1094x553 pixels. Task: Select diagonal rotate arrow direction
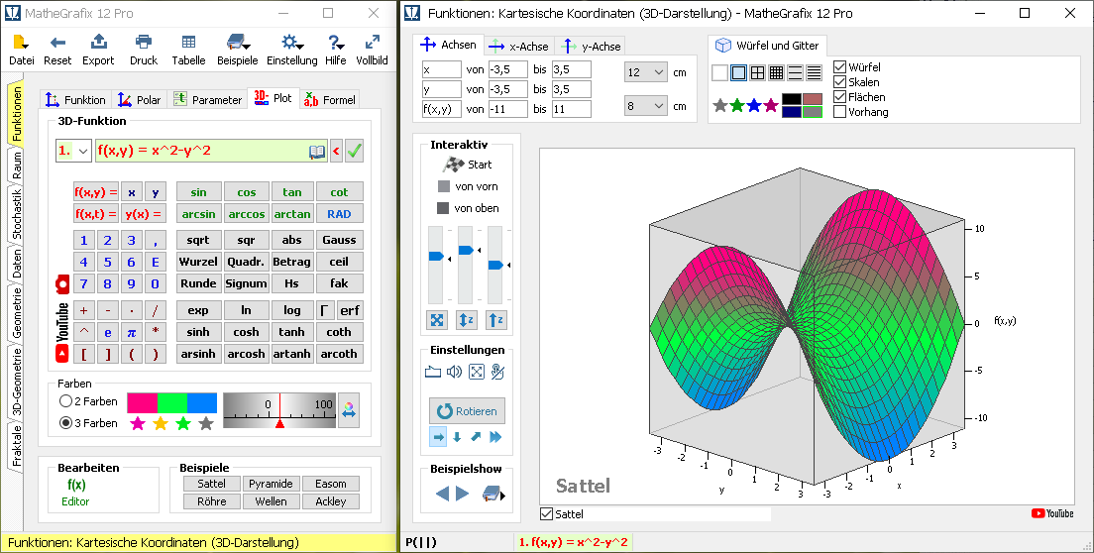pos(476,437)
